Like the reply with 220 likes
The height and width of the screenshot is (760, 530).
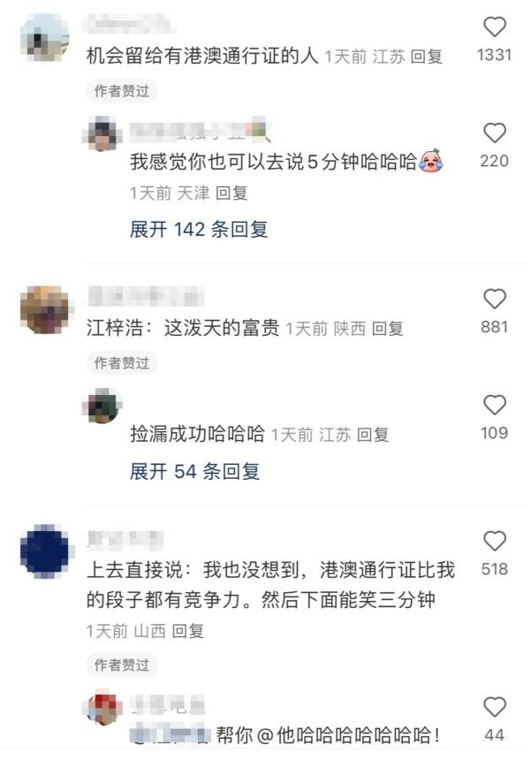494,133
